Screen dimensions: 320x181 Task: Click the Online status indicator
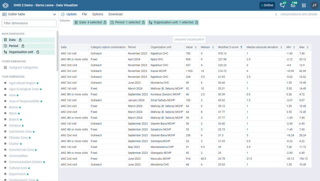click(x=267, y=5)
